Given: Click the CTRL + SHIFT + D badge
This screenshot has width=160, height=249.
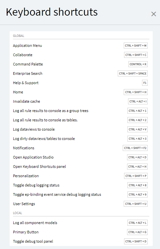Looking at the screenshot, I should 136,241.
